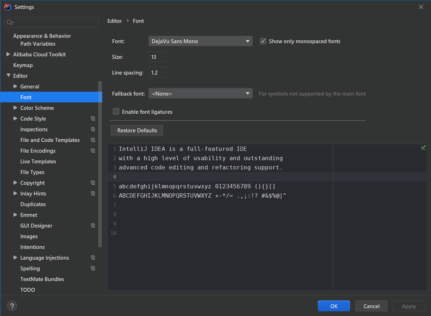Confirm settings with the OK button
This screenshot has height=316, width=431.
334,306
